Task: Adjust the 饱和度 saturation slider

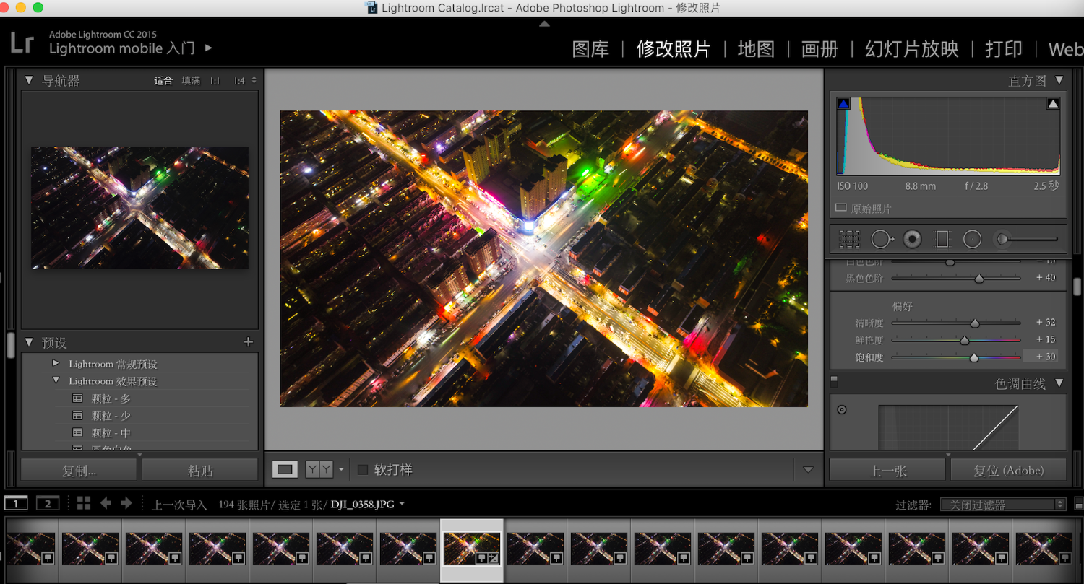Action: pos(973,357)
